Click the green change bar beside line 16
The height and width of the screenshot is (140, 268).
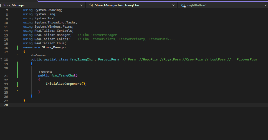pyautogui.click(x=17, y=47)
